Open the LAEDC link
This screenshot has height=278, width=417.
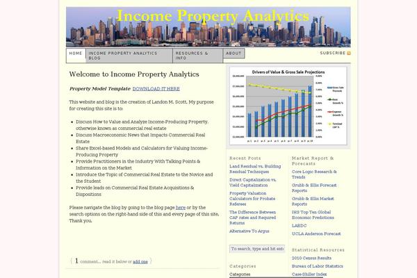[299, 226]
